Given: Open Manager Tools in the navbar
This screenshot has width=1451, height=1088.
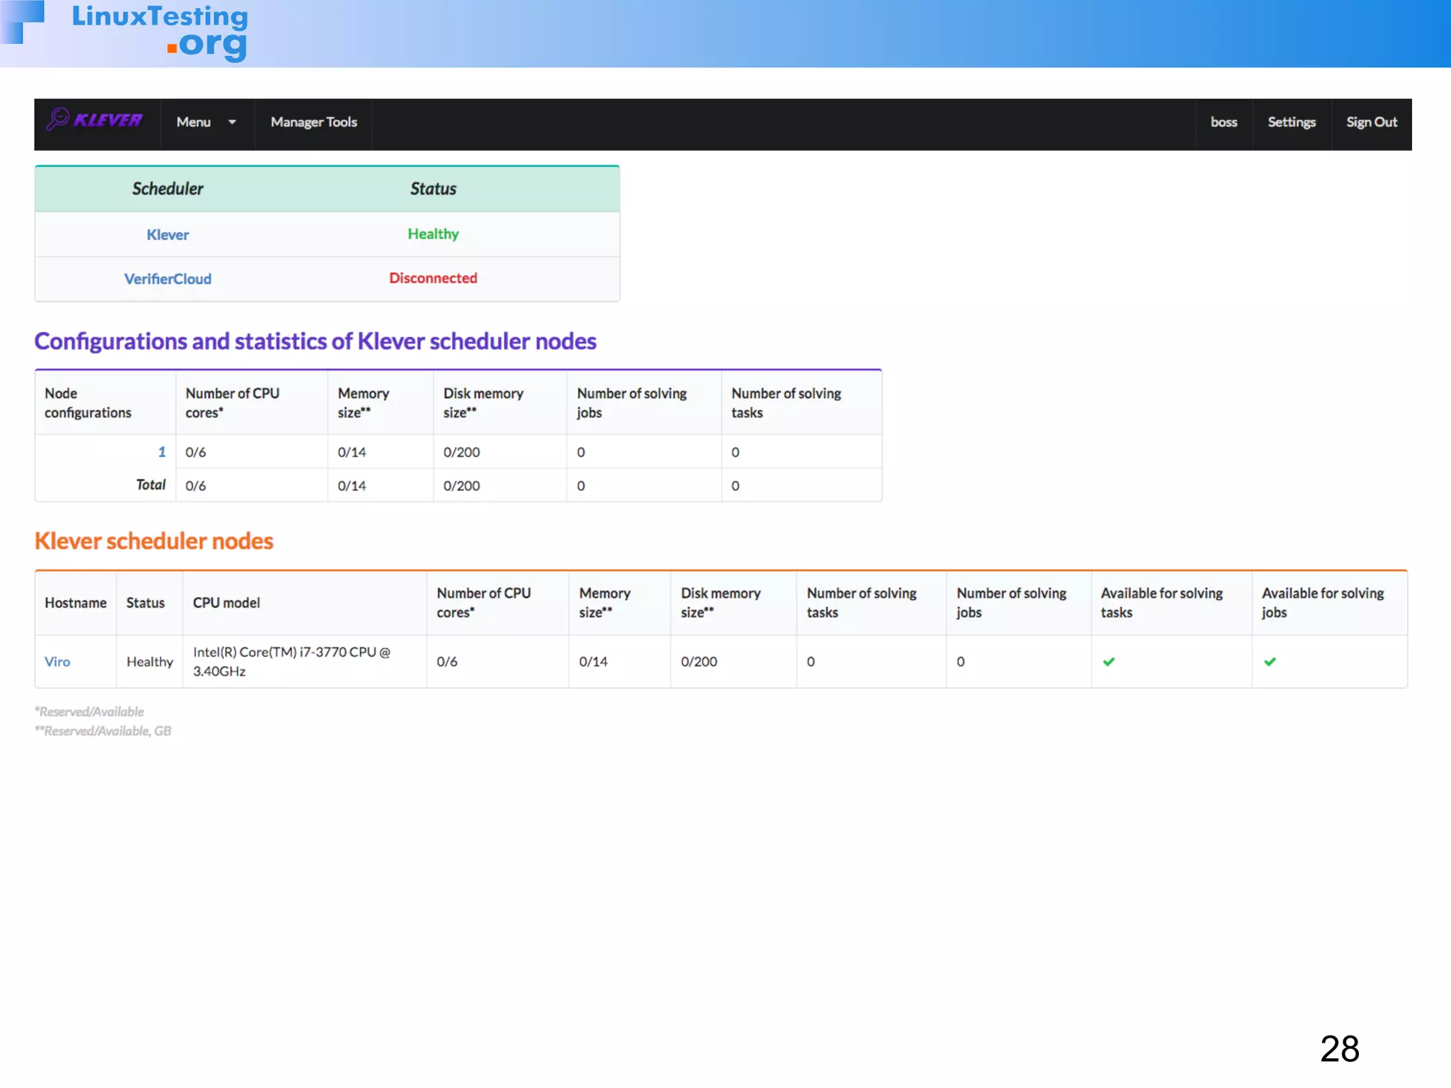Looking at the screenshot, I should coord(313,122).
